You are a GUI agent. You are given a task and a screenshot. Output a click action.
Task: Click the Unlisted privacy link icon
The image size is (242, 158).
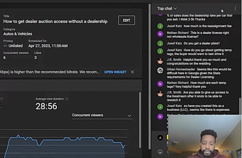(5, 46)
